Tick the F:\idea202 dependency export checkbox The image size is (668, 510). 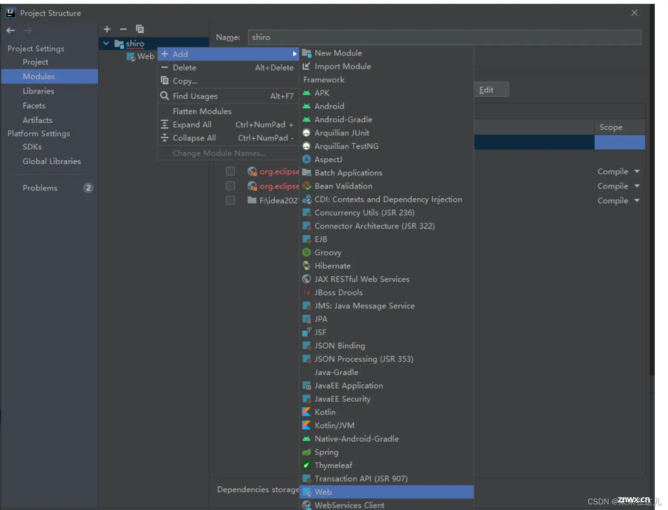pyautogui.click(x=230, y=200)
